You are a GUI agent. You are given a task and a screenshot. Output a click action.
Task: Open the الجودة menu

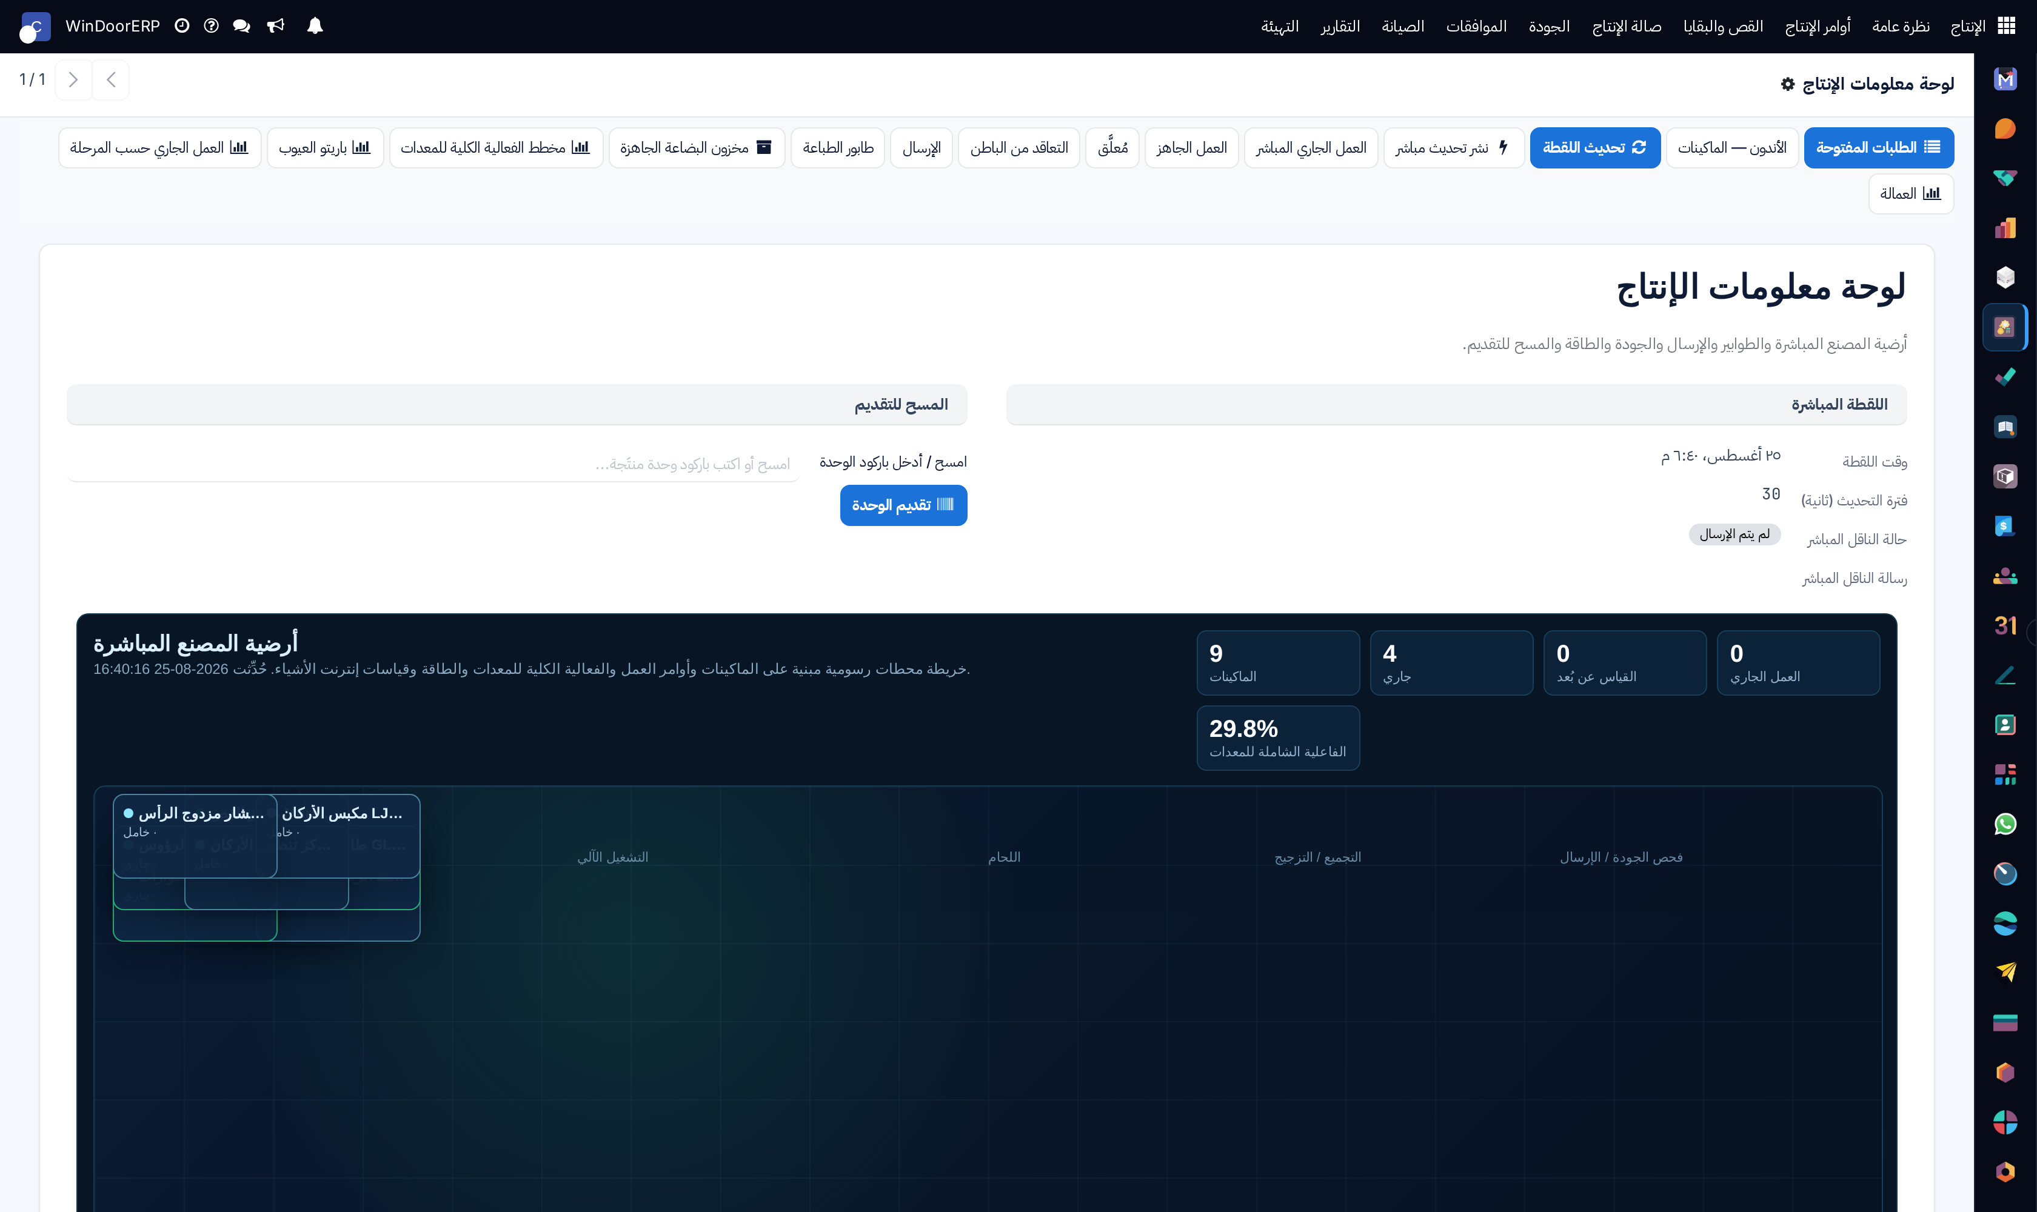pyautogui.click(x=1549, y=27)
